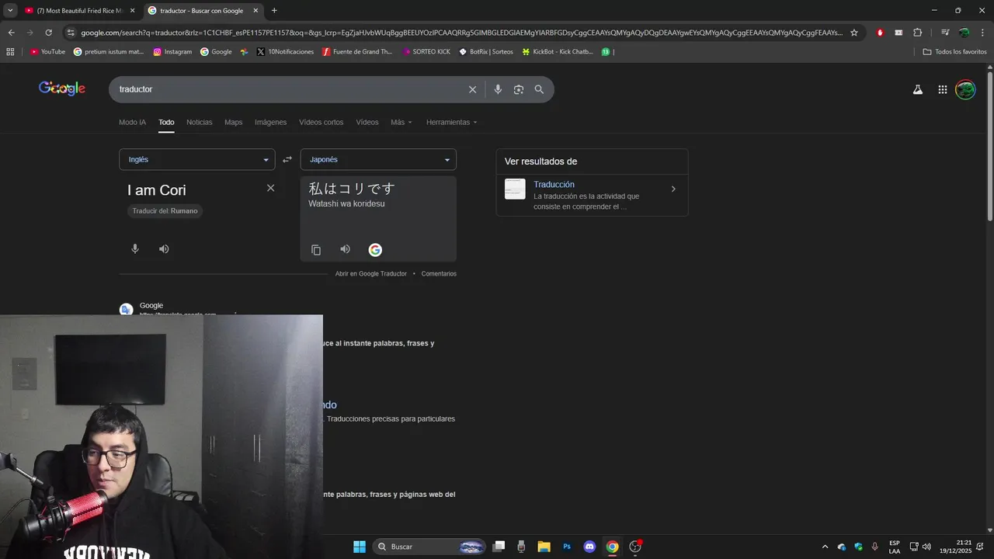Image resolution: width=994 pixels, height=559 pixels.
Task: Click the Comentarios link
Action: 439,273
